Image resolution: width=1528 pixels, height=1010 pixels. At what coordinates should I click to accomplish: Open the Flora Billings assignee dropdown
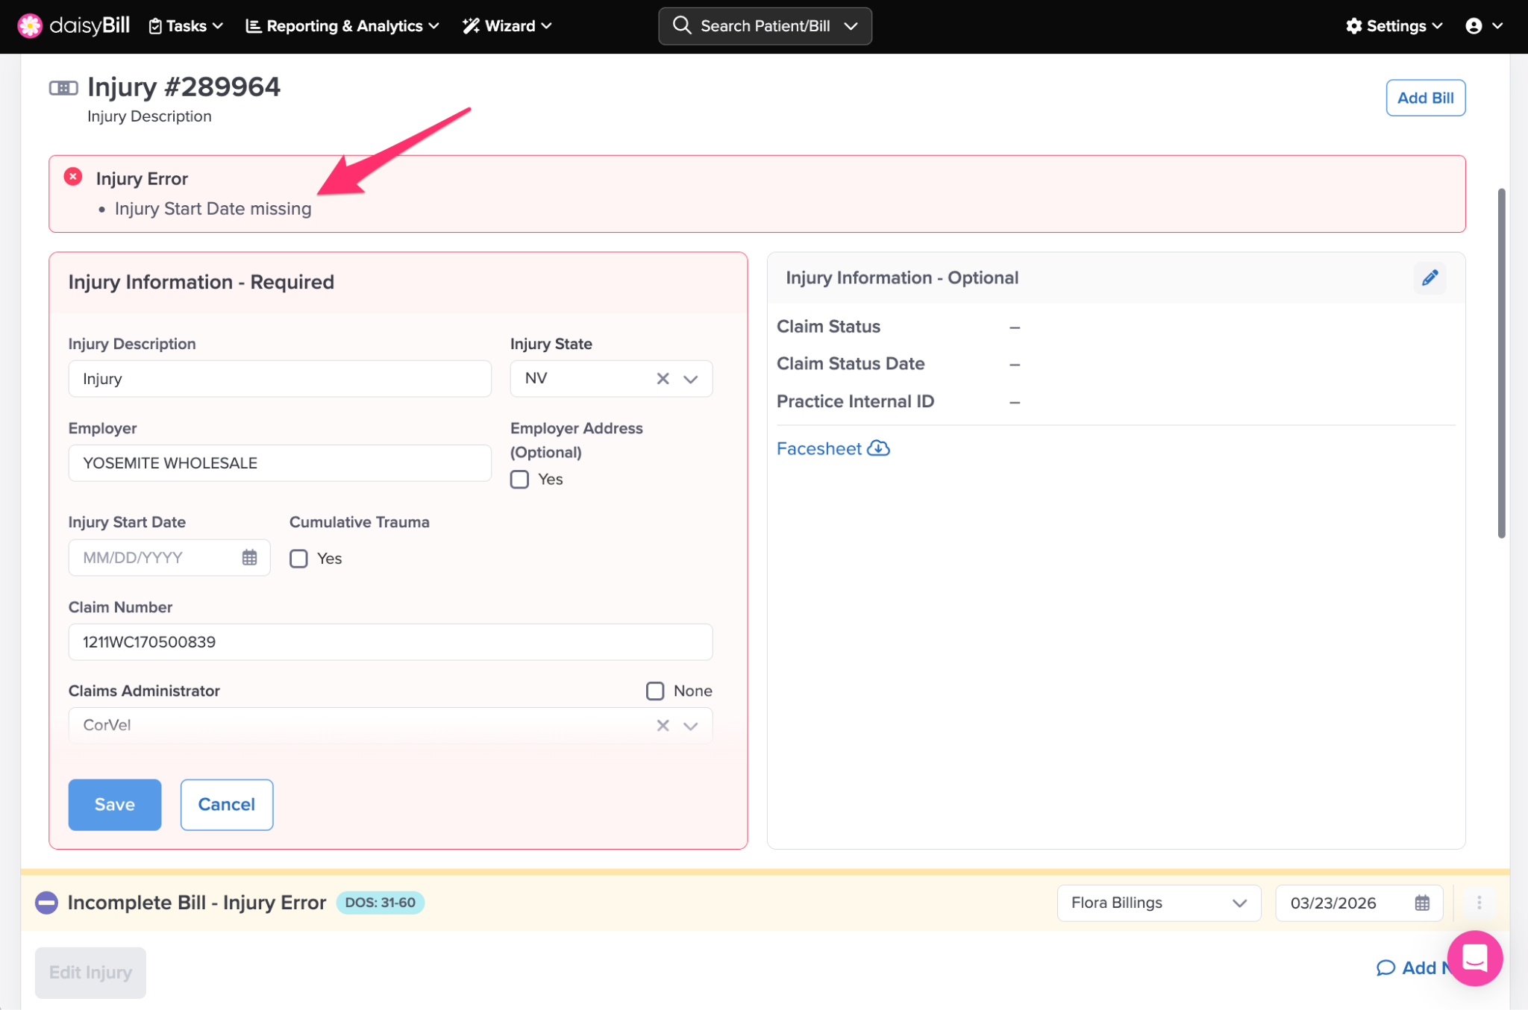coord(1158,903)
